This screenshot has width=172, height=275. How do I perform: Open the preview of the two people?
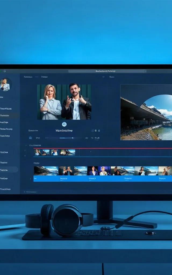[x=64, y=102]
